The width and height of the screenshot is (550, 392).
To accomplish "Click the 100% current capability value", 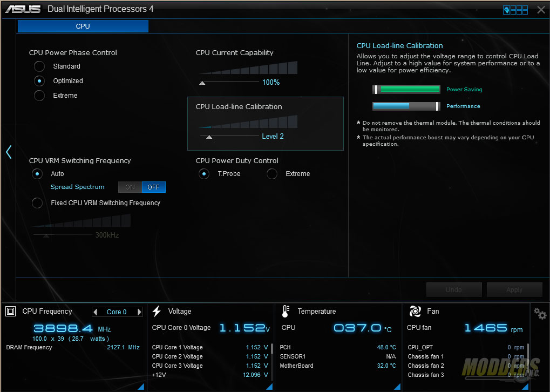I will pyautogui.click(x=271, y=83).
